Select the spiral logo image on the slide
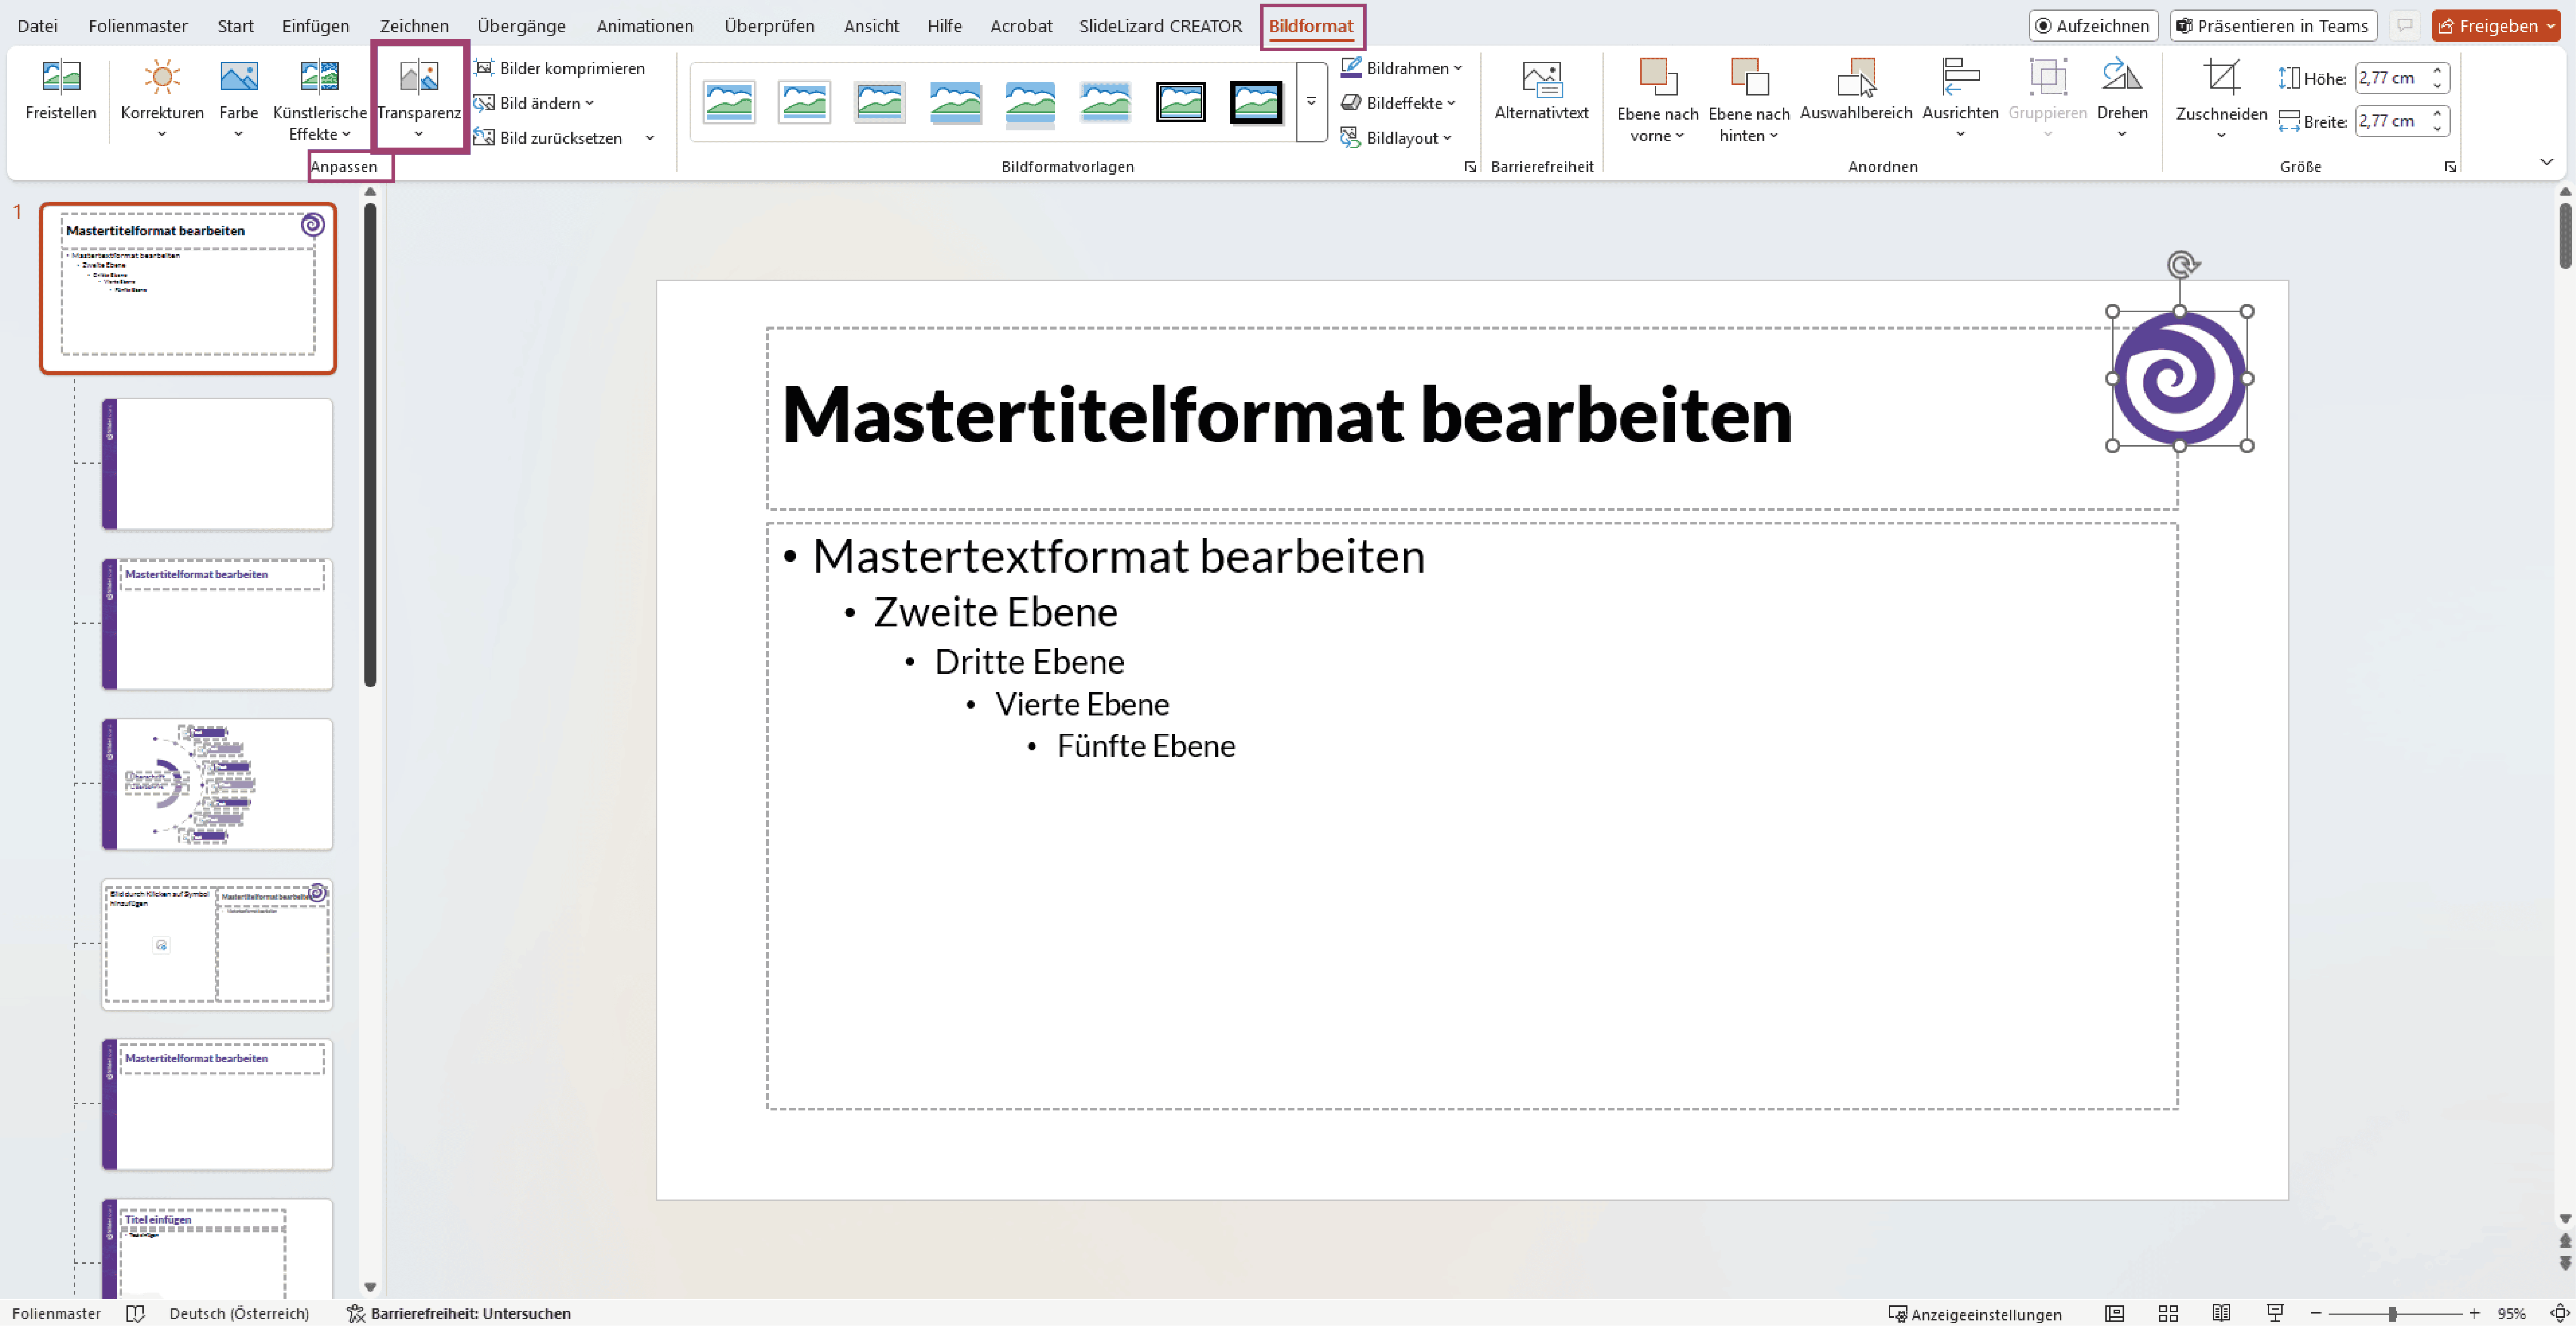Viewport: 2576px width, 1326px height. coord(2179,378)
